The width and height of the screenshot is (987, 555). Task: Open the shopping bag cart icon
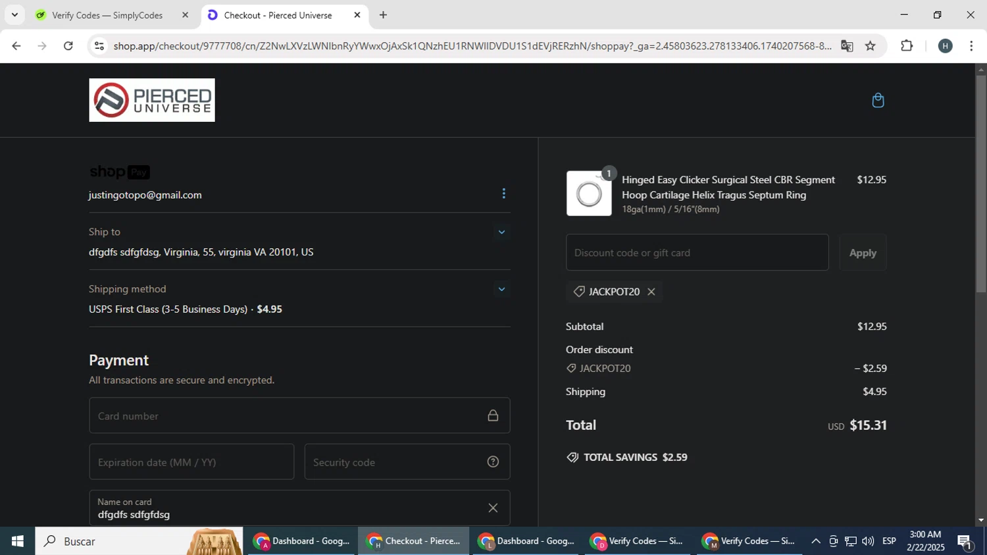coord(878,100)
